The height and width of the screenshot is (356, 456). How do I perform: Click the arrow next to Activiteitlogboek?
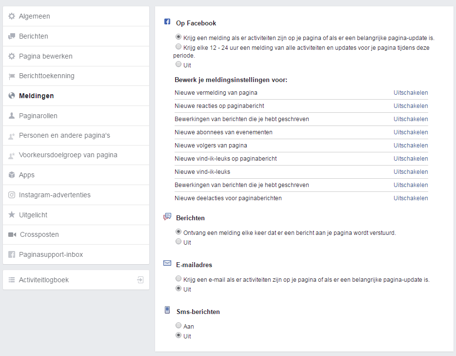140,279
